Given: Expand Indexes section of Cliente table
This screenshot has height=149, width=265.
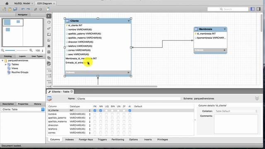Looking at the screenshot, I should click(128, 72).
